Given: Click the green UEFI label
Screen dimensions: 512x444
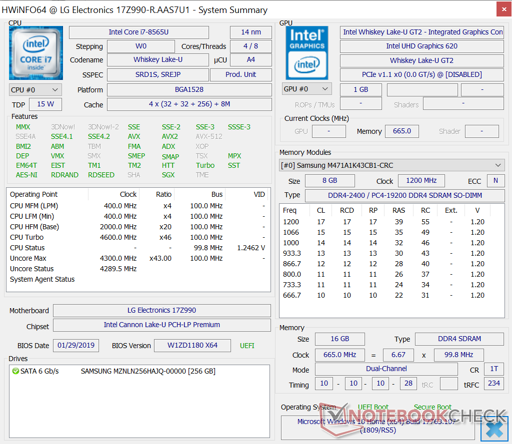Looking at the screenshot, I should [x=247, y=346].
